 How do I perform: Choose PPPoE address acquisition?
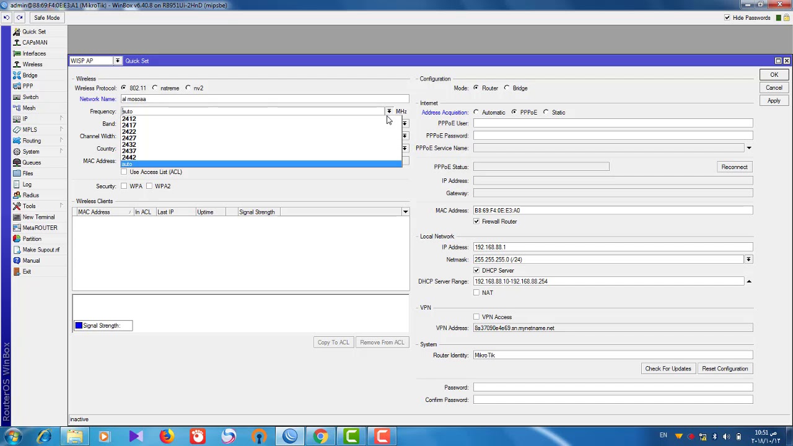coord(514,112)
